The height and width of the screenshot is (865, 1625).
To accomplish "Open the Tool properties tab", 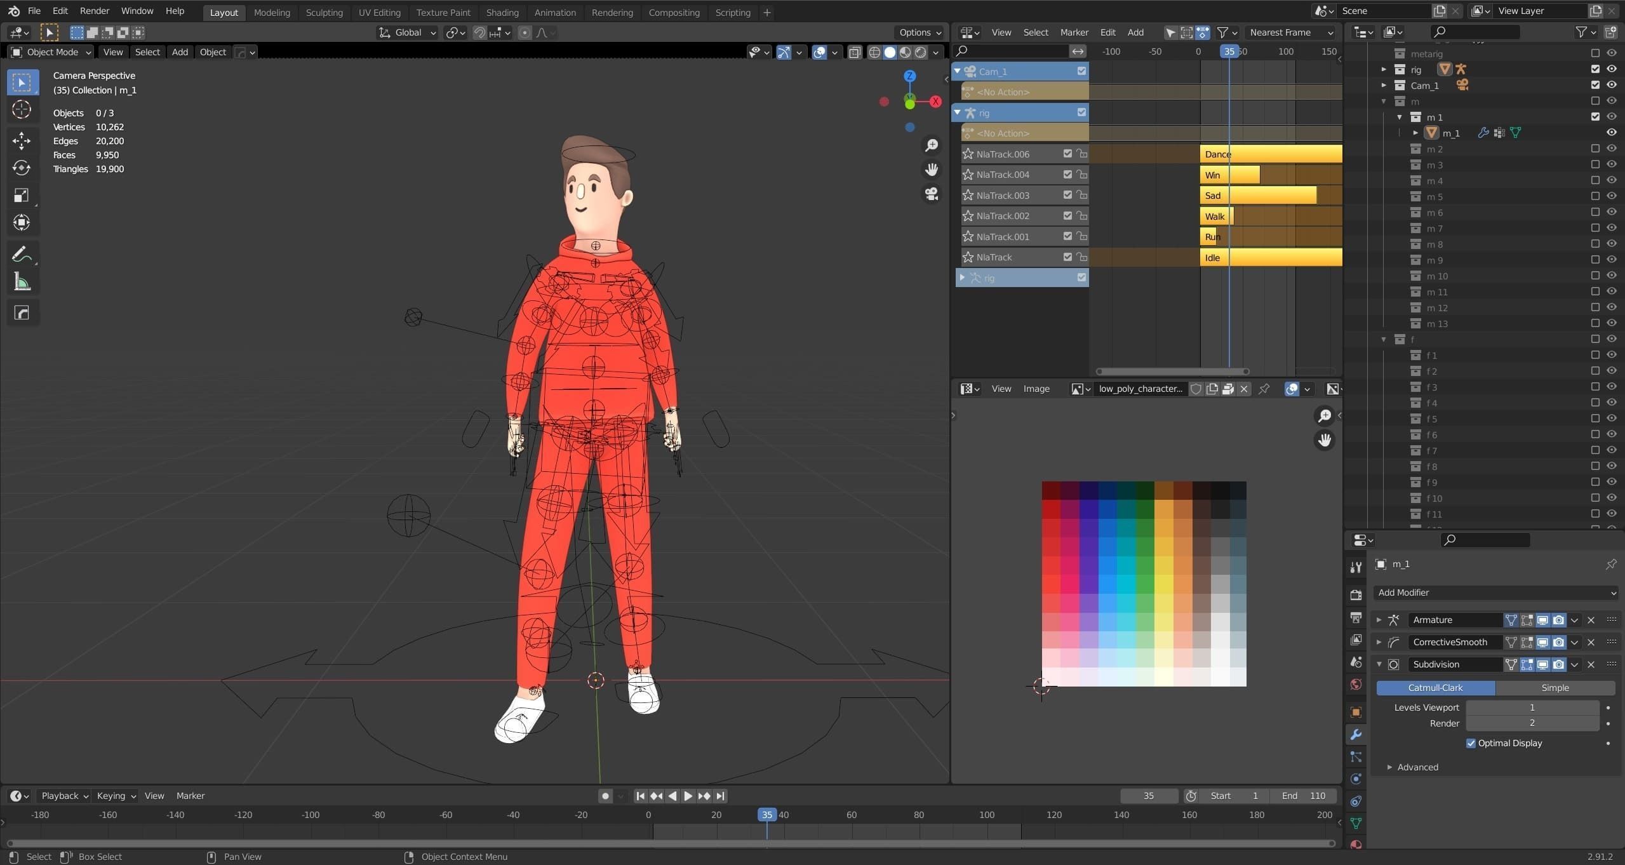I will click(x=1356, y=567).
